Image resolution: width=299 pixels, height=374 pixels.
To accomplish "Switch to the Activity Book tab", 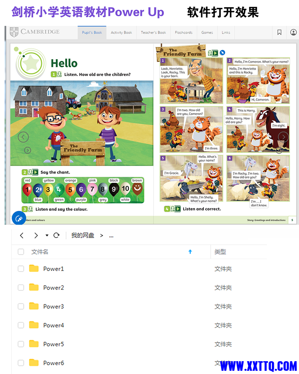I will [121, 32].
